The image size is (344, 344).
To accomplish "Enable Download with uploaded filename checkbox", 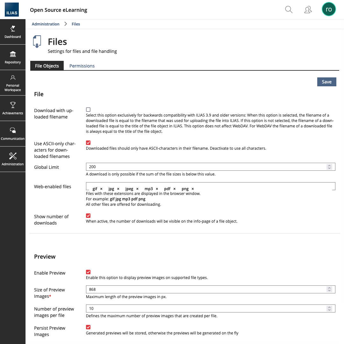I will (88, 110).
